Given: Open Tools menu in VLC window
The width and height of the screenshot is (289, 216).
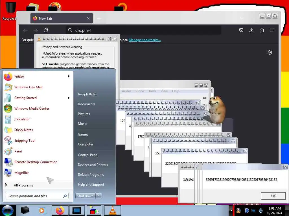Looking at the screenshot, I should click(152, 91).
